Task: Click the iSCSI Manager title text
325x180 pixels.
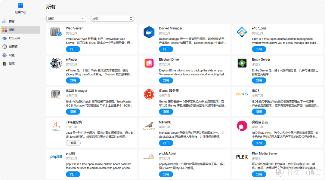Action: 76,91
